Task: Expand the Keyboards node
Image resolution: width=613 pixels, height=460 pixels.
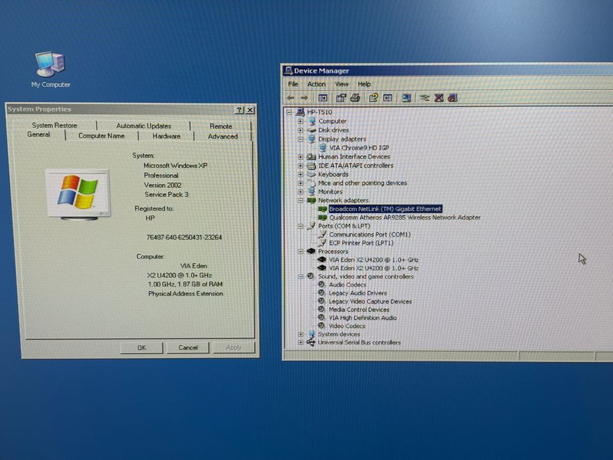Action: [300, 174]
